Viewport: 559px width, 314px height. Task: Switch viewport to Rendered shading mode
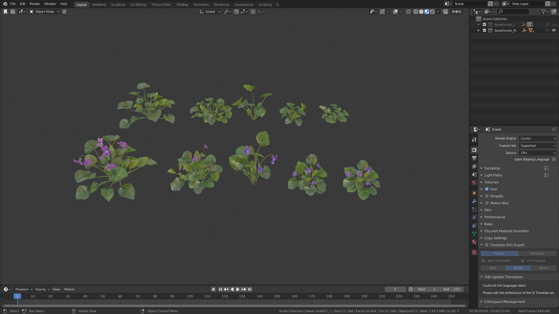click(432, 12)
